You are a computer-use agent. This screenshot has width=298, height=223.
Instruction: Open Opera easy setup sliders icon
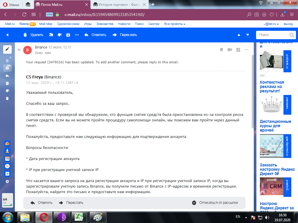tap(292, 15)
